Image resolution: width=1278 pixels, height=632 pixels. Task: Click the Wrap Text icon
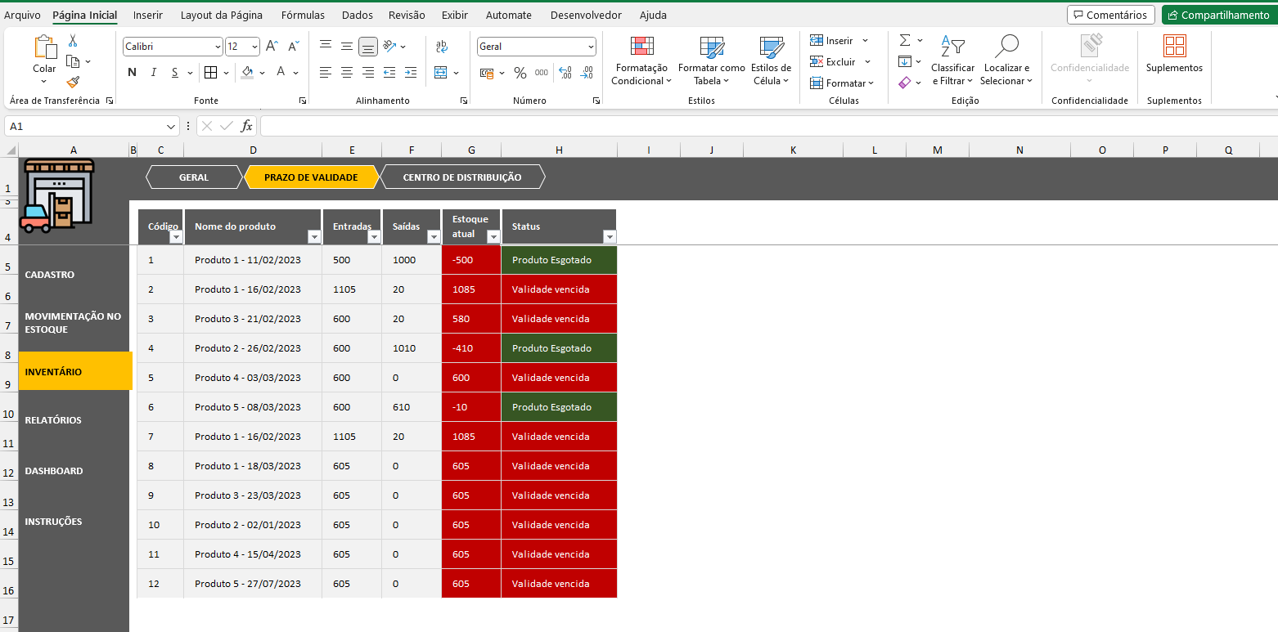442,47
